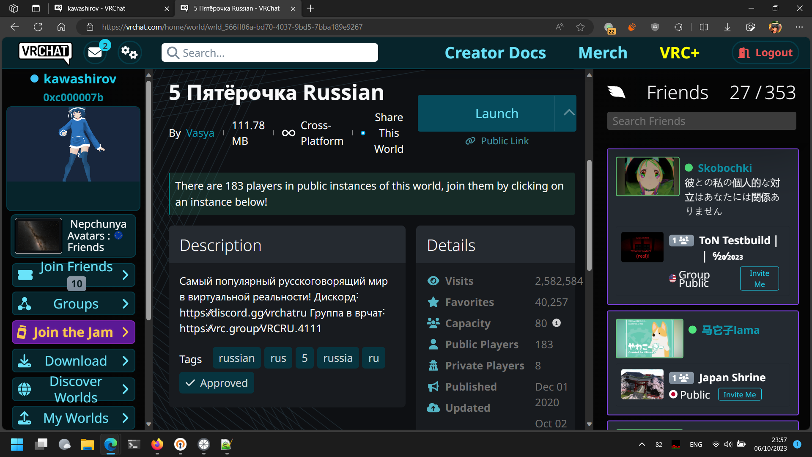Open Firefox from taskbar
Viewport: 812px width, 457px height.
tap(157, 444)
